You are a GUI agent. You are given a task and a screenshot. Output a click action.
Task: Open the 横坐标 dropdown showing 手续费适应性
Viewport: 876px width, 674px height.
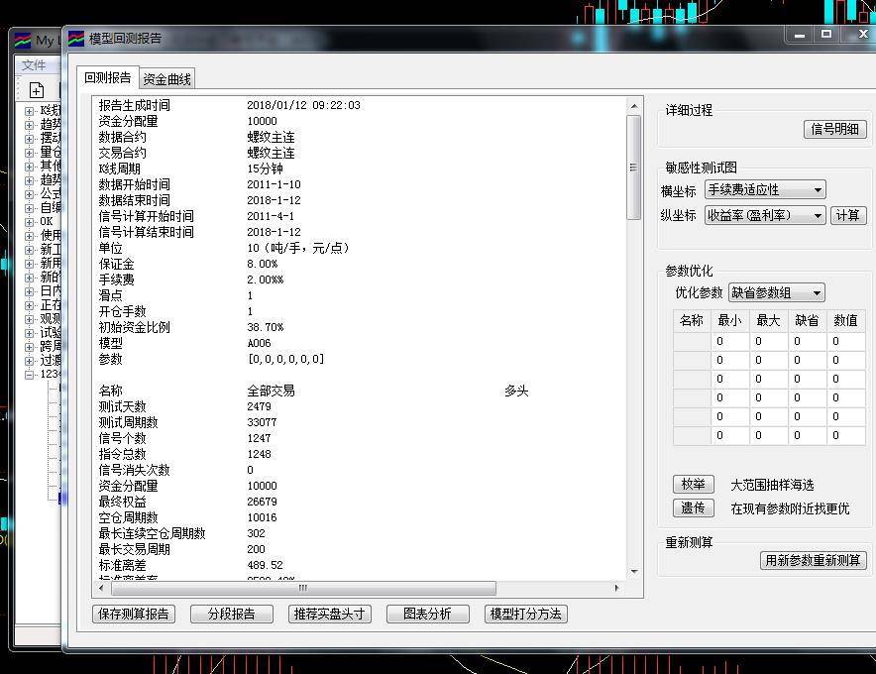click(x=765, y=190)
